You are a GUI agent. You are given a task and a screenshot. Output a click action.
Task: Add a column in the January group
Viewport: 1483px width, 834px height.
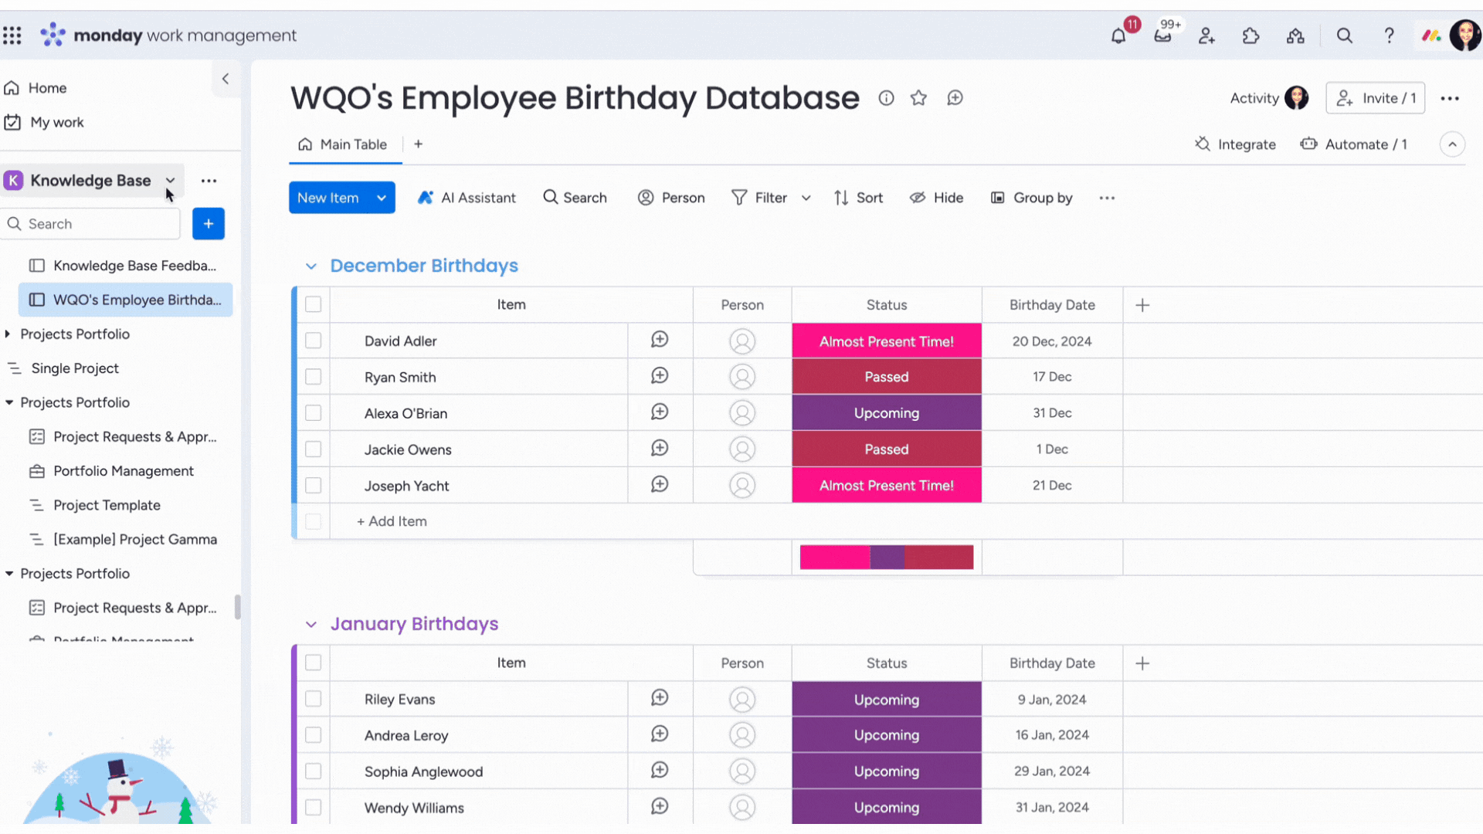pos(1142,663)
